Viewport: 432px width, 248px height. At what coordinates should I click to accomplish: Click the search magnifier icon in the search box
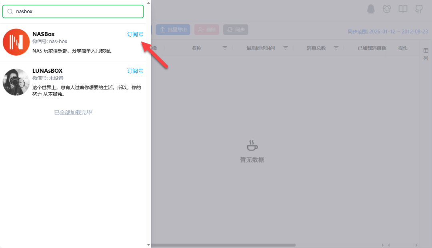(10, 12)
